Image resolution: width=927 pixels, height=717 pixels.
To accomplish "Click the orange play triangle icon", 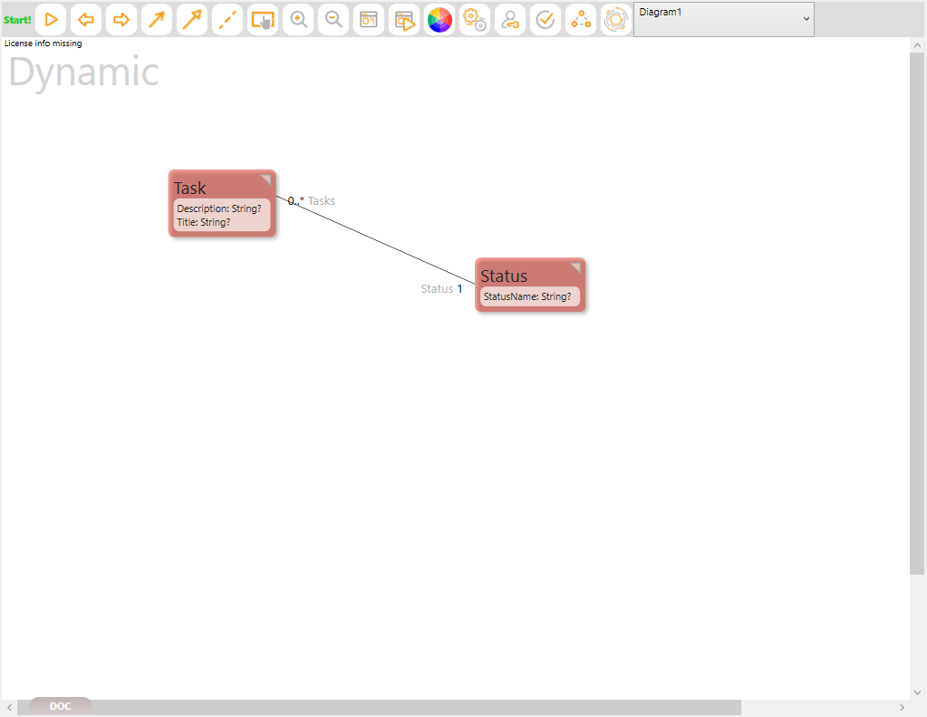I will [x=51, y=20].
